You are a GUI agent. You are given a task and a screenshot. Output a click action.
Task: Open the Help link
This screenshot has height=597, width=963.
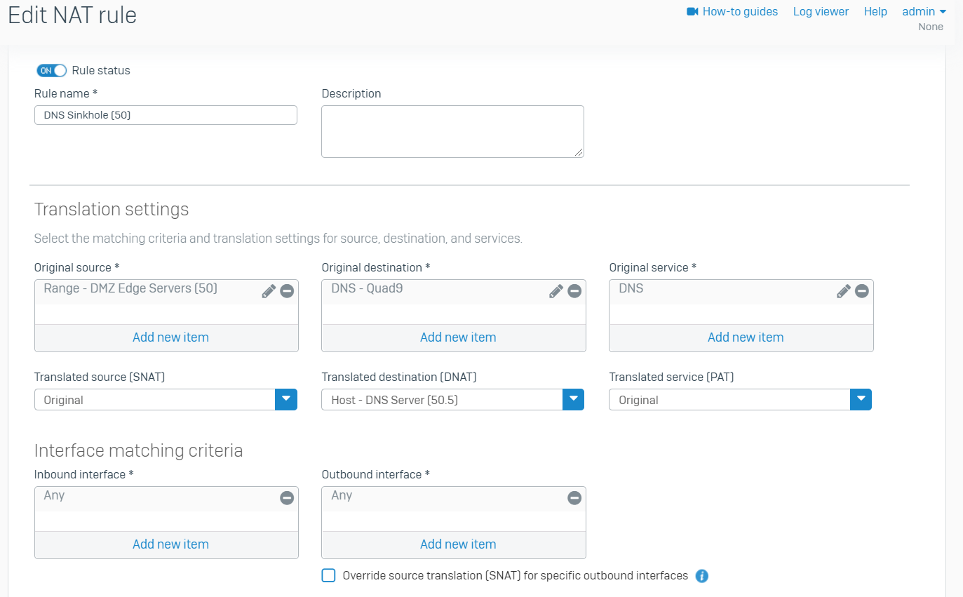point(875,11)
